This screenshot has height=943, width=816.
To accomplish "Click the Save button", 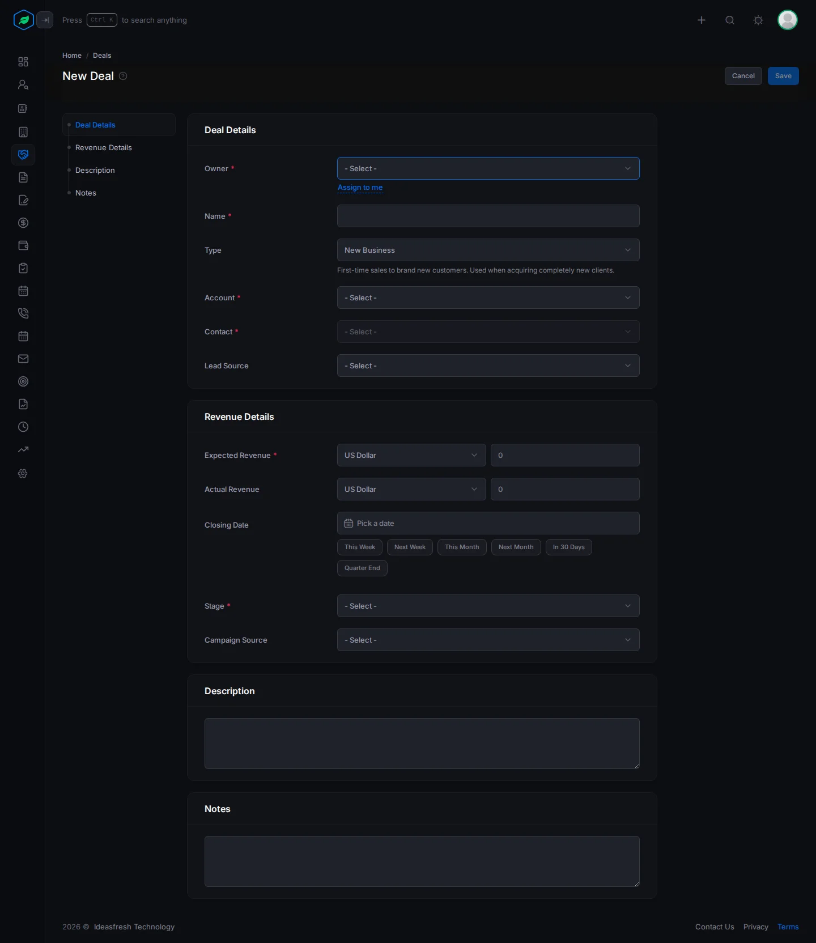I will coord(783,76).
